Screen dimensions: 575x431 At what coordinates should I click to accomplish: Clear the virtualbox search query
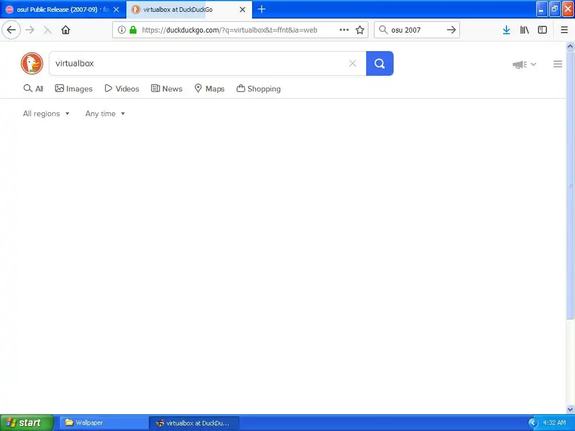point(353,63)
